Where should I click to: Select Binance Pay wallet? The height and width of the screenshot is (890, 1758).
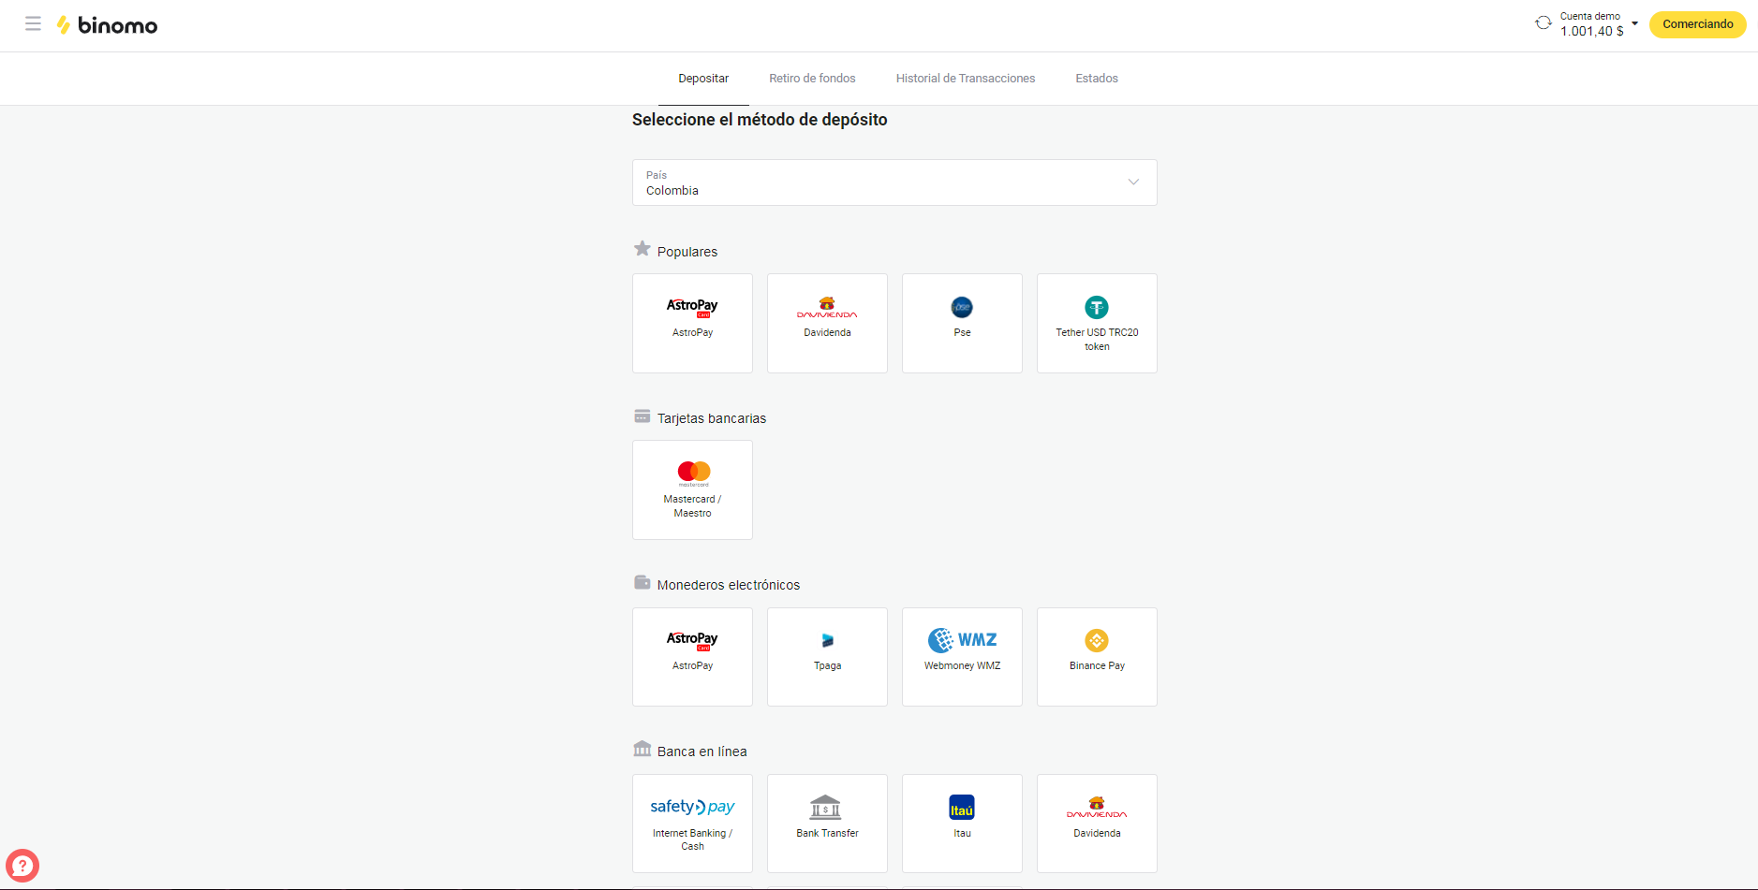click(1097, 657)
